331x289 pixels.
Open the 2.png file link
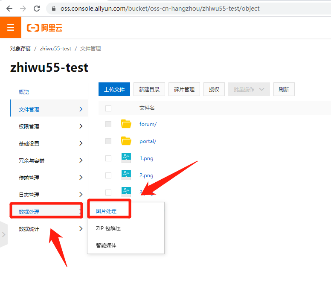point(146,175)
